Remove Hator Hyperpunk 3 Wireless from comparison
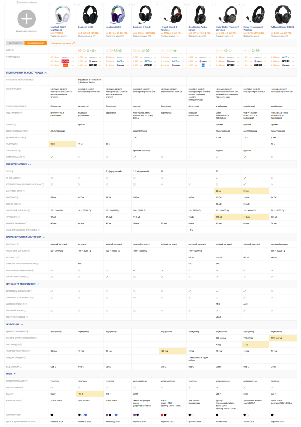301x427 pixels. 267,5
